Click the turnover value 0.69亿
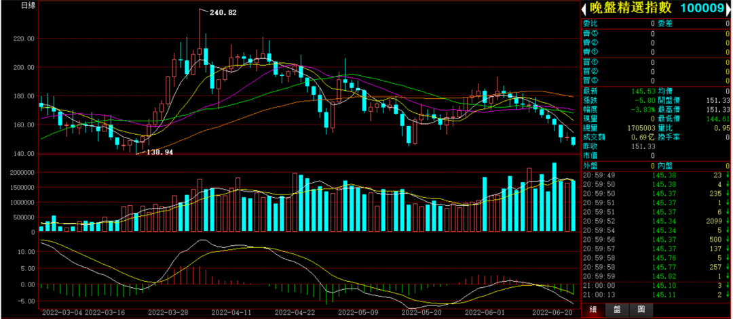Viewport: 733px width, 319px height. click(643, 137)
